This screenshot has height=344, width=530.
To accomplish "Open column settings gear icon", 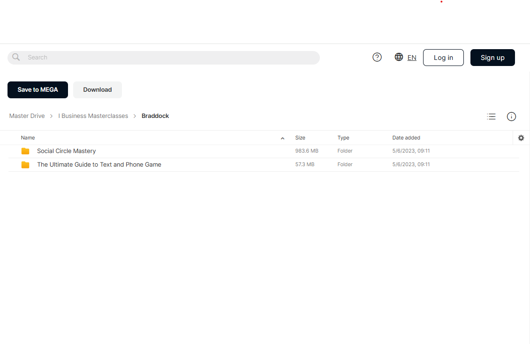I will [521, 138].
